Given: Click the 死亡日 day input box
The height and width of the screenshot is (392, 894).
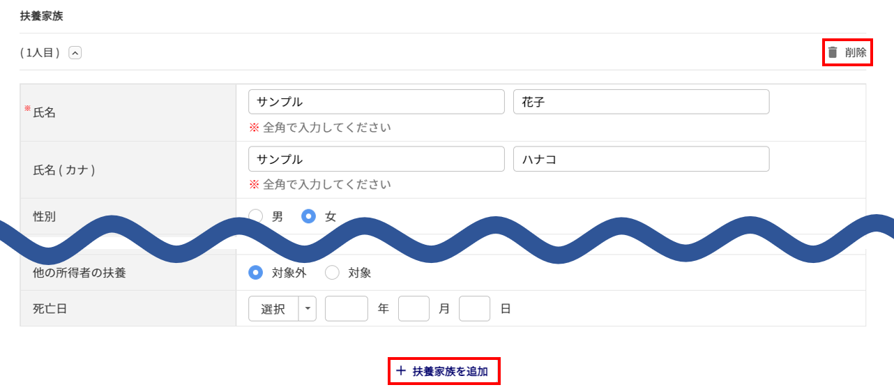Looking at the screenshot, I should click(474, 309).
